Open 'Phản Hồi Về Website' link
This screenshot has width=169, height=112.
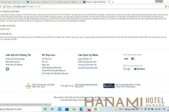coord(14,65)
